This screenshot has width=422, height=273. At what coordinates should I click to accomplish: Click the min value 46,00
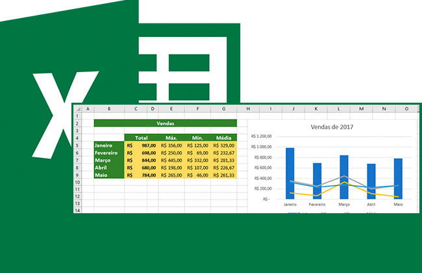pos(202,175)
